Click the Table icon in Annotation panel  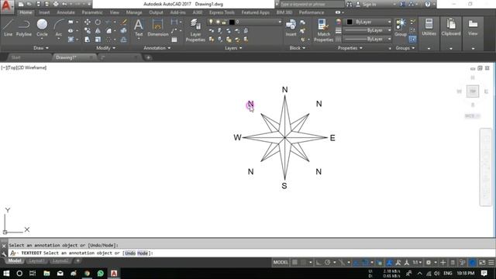coord(174,40)
